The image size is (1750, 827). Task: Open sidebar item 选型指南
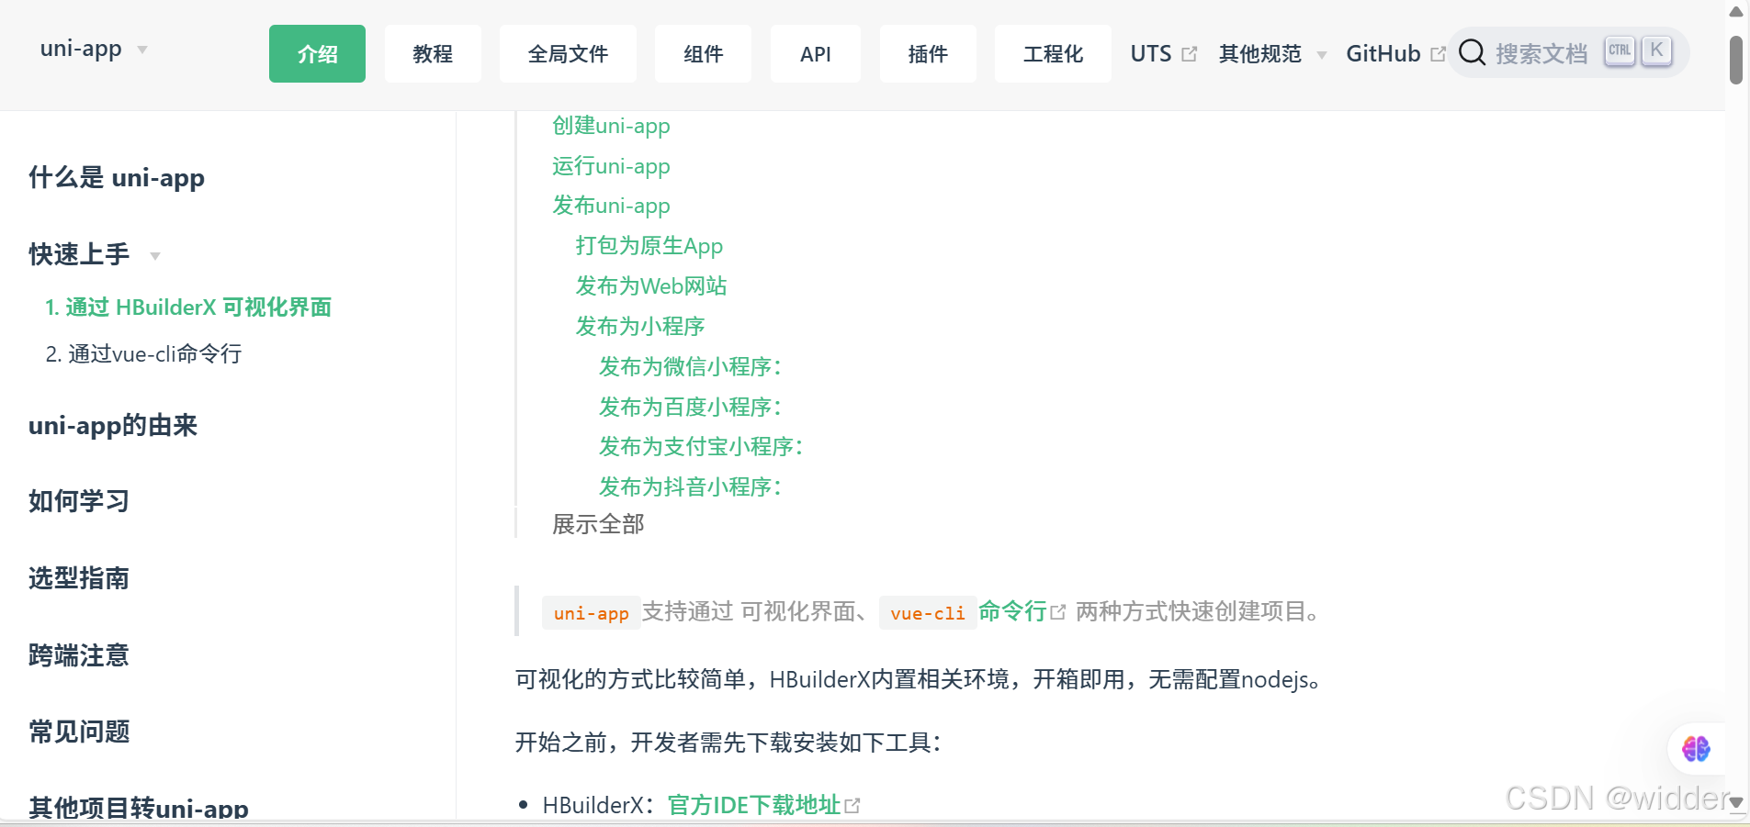coord(79,578)
